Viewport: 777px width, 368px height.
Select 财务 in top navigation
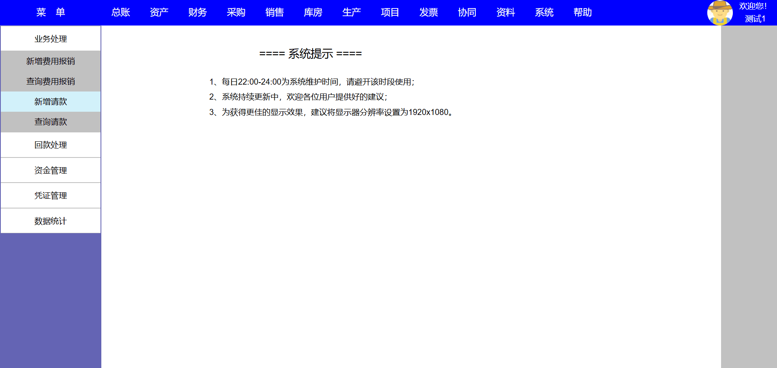point(197,13)
